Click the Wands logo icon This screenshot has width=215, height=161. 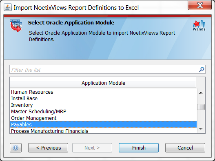(199, 26)
